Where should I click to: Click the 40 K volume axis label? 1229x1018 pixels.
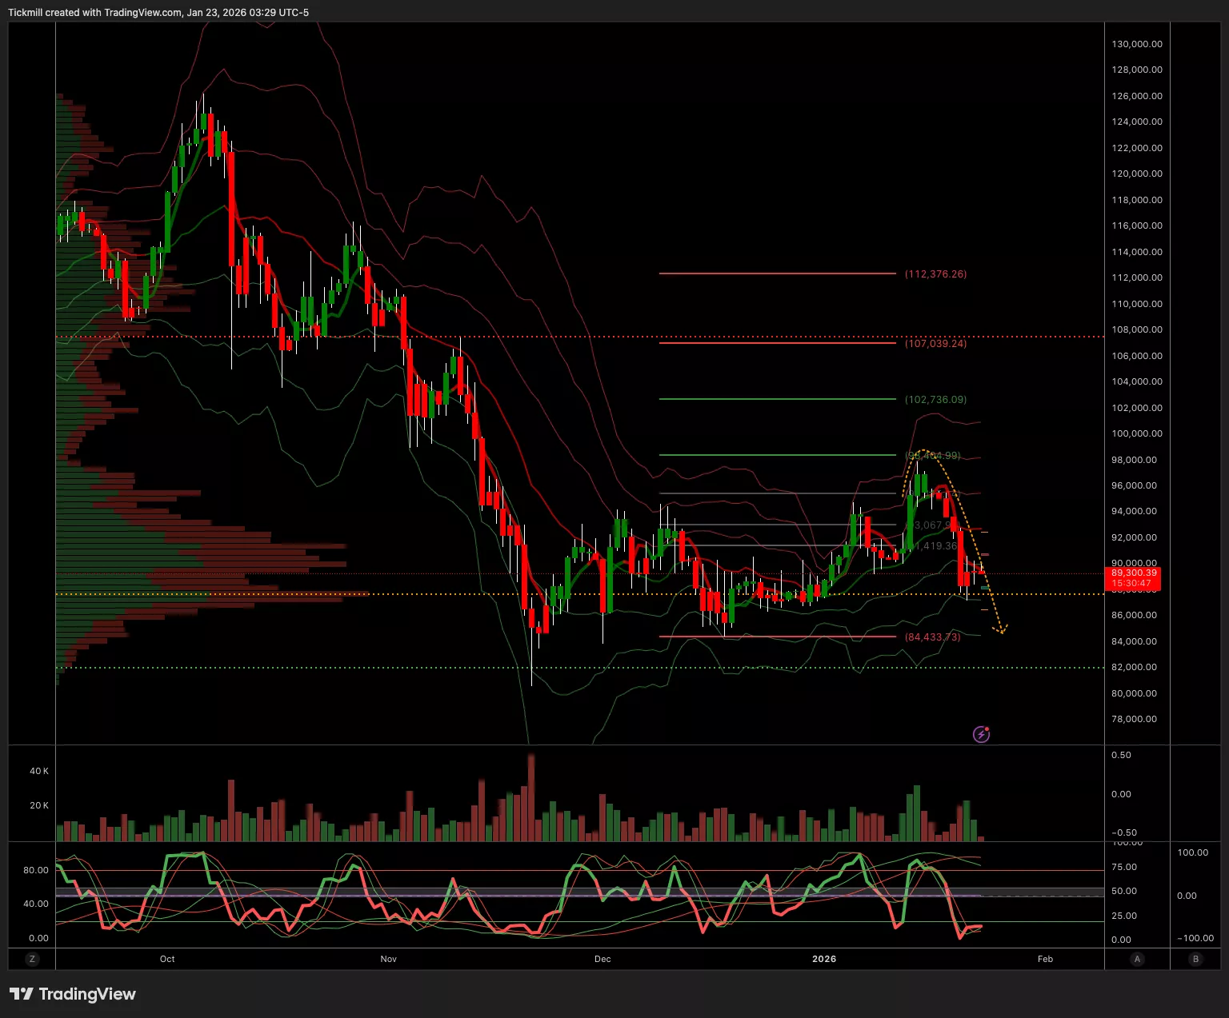tap(39, 772)
